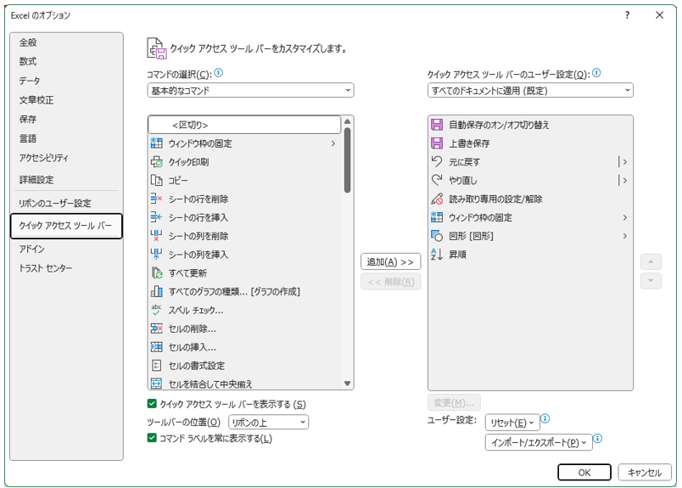Toggle コマンド ラベルを常に表示する checkbox

(152, 438)
